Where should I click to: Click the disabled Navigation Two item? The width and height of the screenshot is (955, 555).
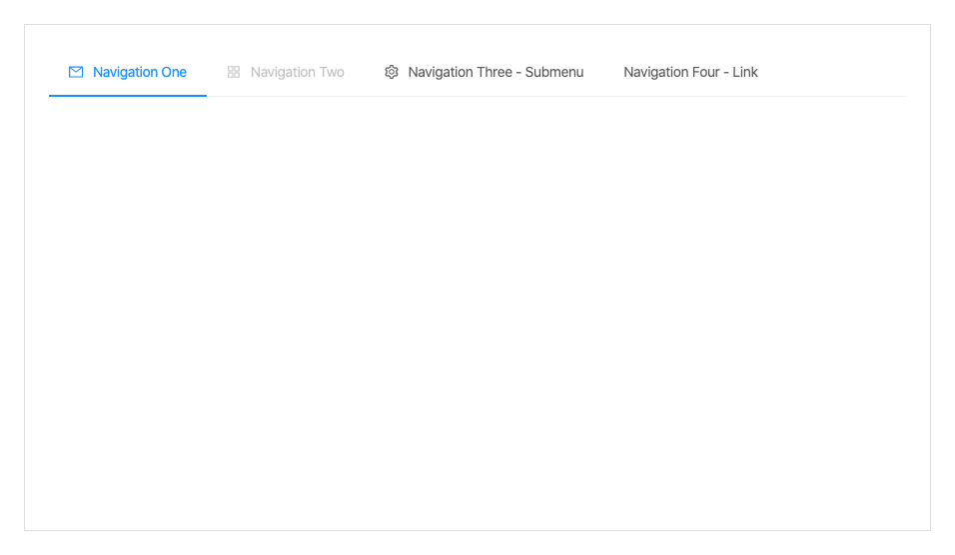pyautogui.click(x=286, y=72)
